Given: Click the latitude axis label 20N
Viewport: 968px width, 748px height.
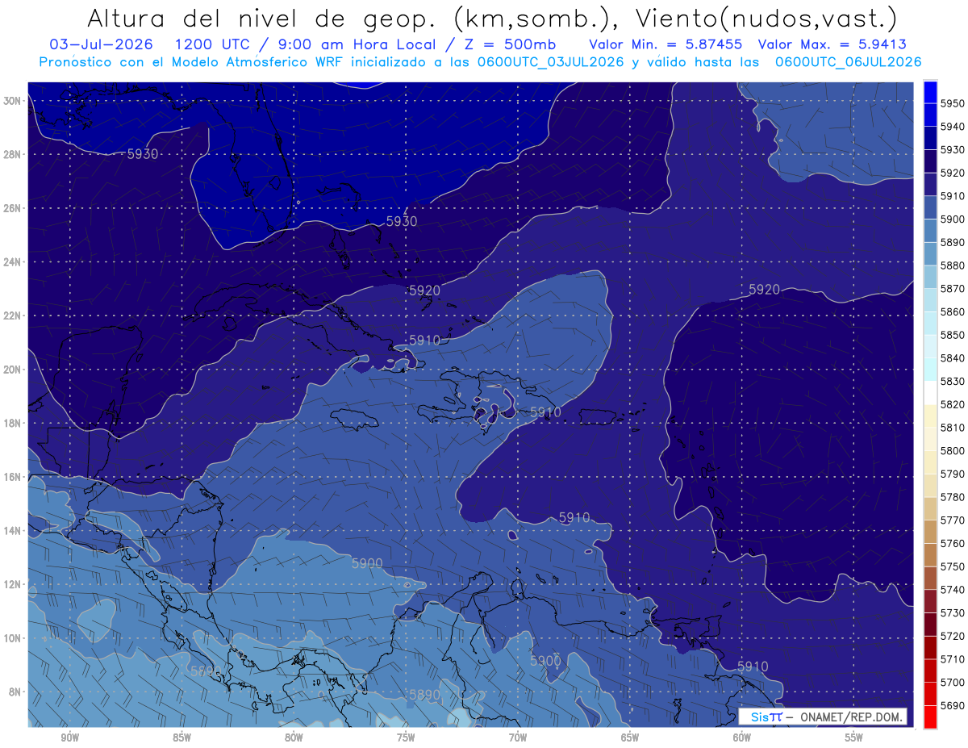Looking at the screenshot, I should point(12,370).
